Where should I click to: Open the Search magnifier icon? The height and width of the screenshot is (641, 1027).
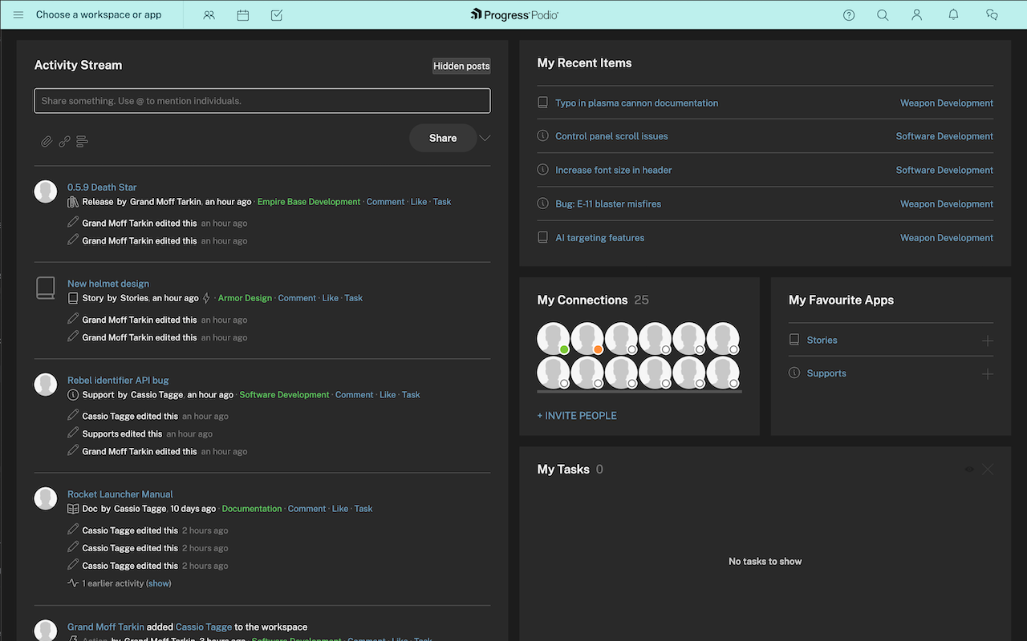pos(883,14)
